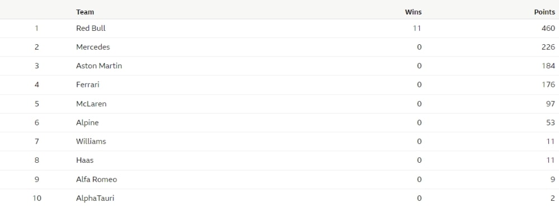Viewport: 559px width, 207px height.
Task: Click the McLaren team entry
Action: [91, 104]
